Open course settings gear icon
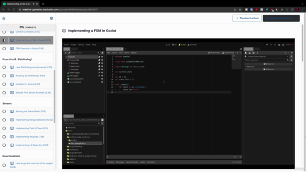This screenshot has width=306, height=172. [51, 18]
